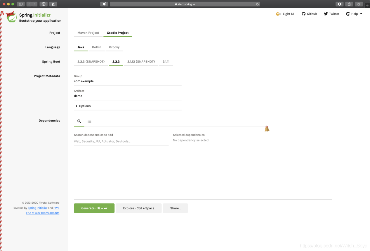This screenshot has width=370, height=251.
Task: Click the Safari home icon
Action: tap(53, 4)
